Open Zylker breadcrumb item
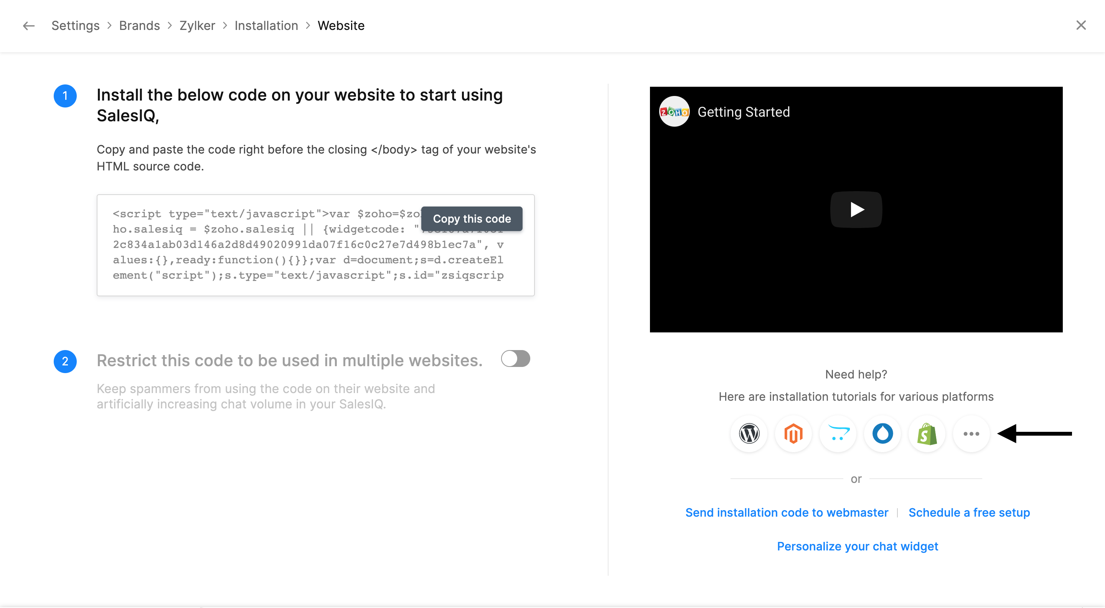The image size is (1105, 608). (x=197, y=26)
